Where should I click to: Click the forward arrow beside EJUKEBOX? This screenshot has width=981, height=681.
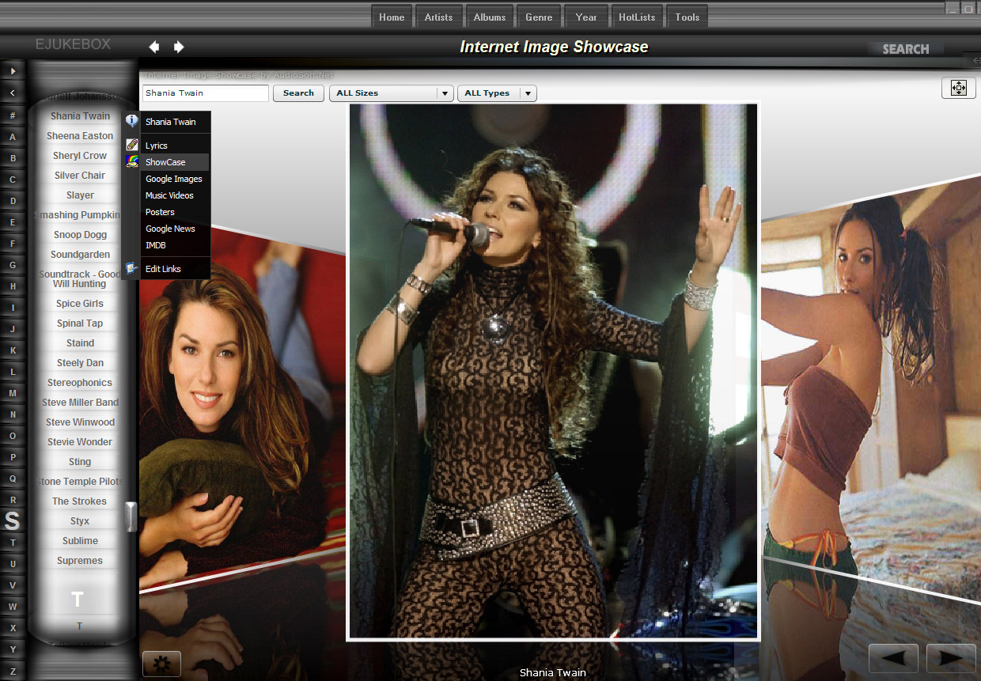click(x=179, y=47)
